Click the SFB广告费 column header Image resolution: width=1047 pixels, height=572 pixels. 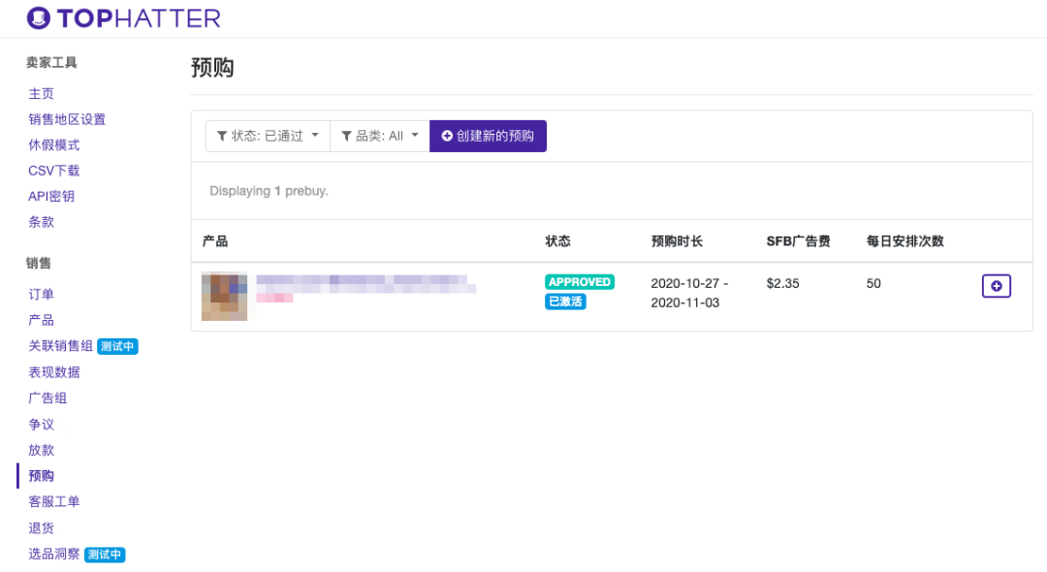tap(798, 241)
